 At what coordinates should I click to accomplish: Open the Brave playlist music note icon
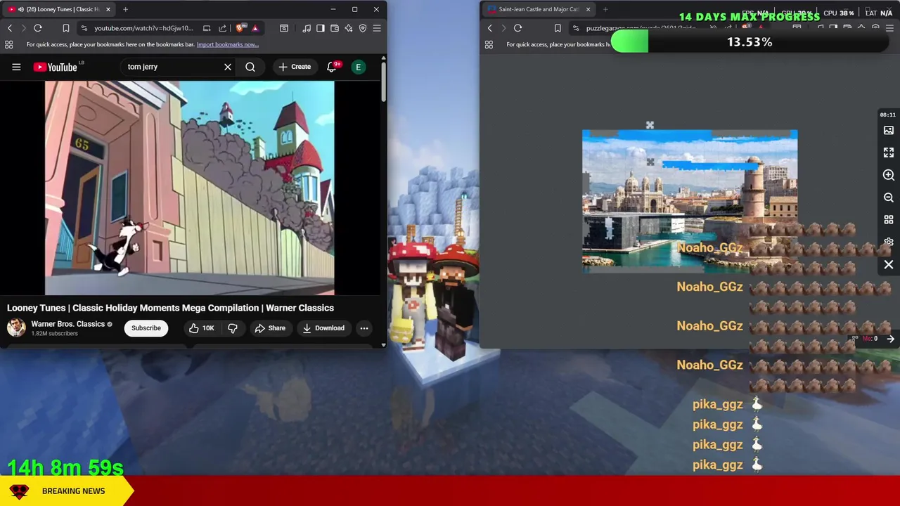click(x=307, y=28)
